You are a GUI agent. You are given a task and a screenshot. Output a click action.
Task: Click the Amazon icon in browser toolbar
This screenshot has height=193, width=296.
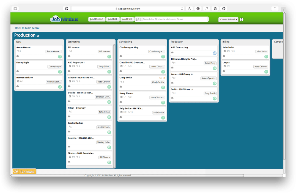[x=190, y=9]
